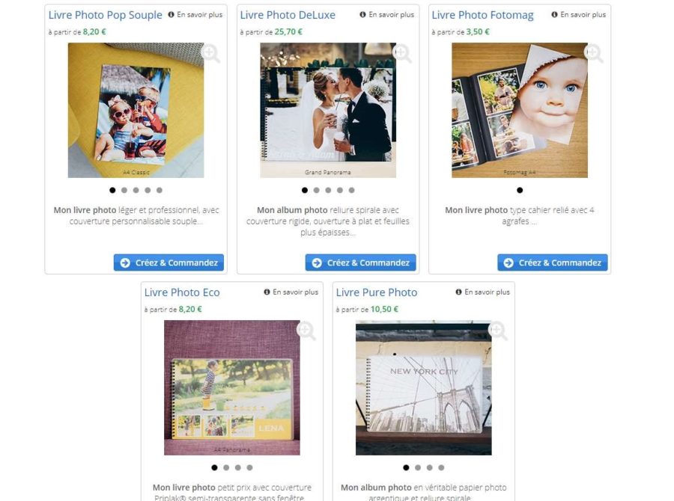The image size is (674, 501).
Task: Zoom magnifier on Pop Souple image
Action: pos(210,53)
